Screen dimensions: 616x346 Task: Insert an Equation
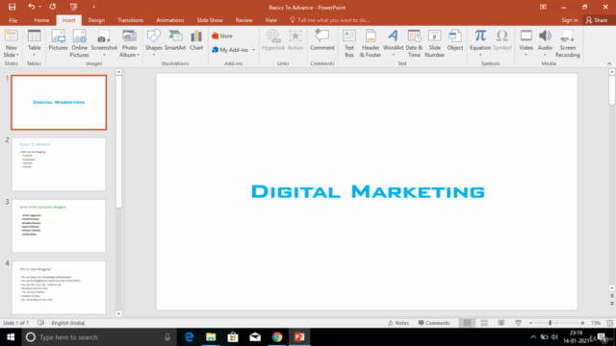480,42
